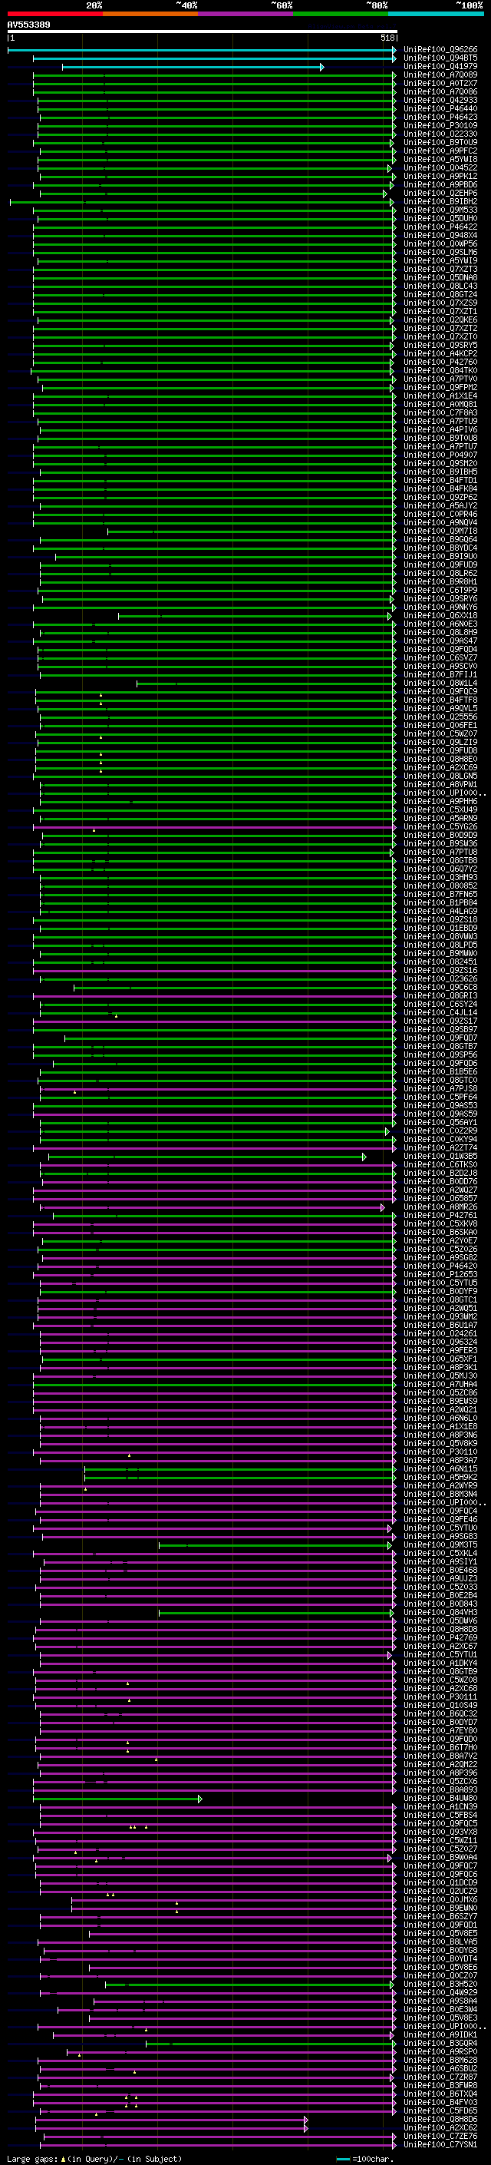
Task: Select hit label UniRef100_A7UHA4
Action: click(440, 1384)
